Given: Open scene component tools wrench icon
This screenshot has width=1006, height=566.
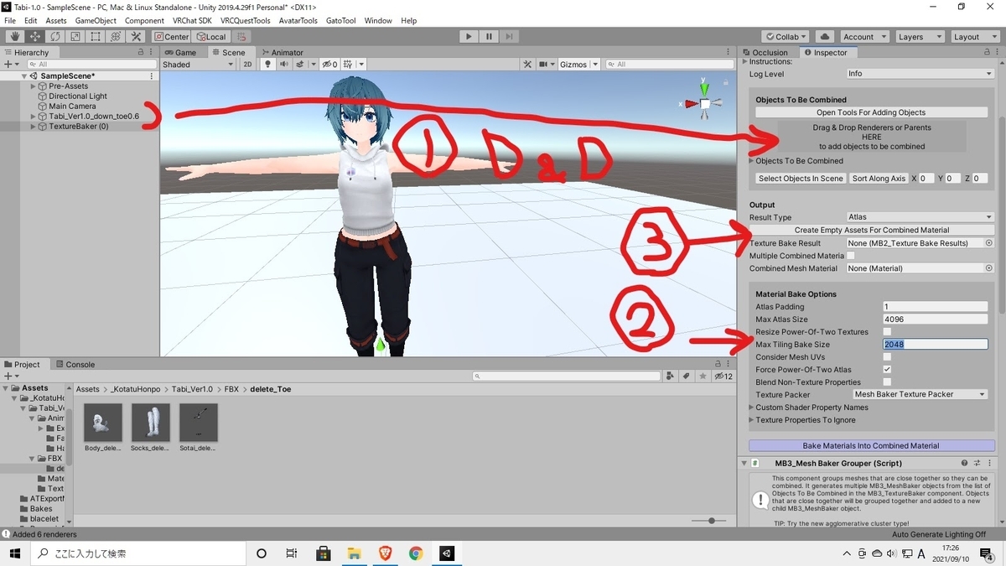Looking at the screenshot, I should (527, 65).
